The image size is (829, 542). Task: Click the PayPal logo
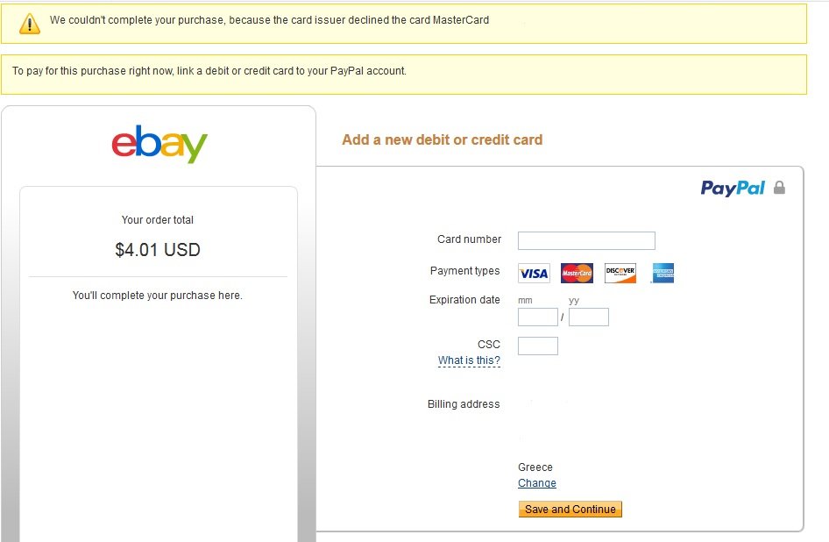[733, 188]
